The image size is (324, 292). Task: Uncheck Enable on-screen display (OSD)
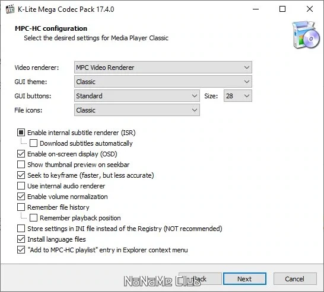coord(21,154)
